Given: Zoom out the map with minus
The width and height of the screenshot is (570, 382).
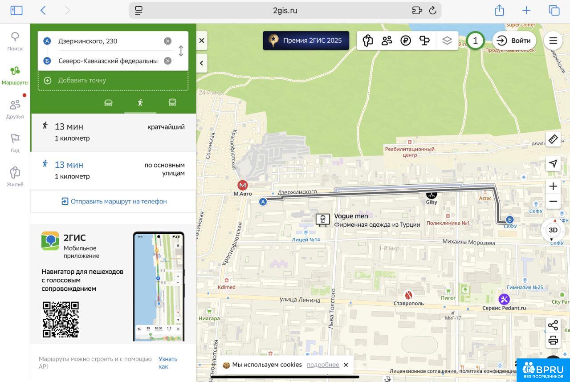Looking at the screenshot, I should [x=553, y=202].
